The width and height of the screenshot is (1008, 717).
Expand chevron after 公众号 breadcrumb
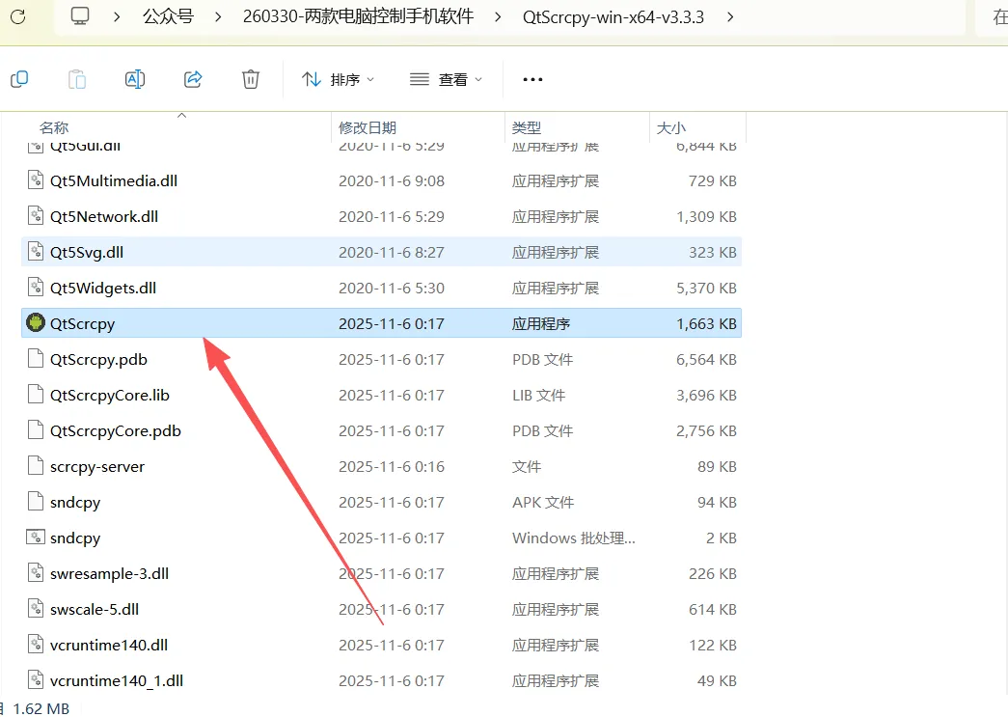[x=218, y=16]
